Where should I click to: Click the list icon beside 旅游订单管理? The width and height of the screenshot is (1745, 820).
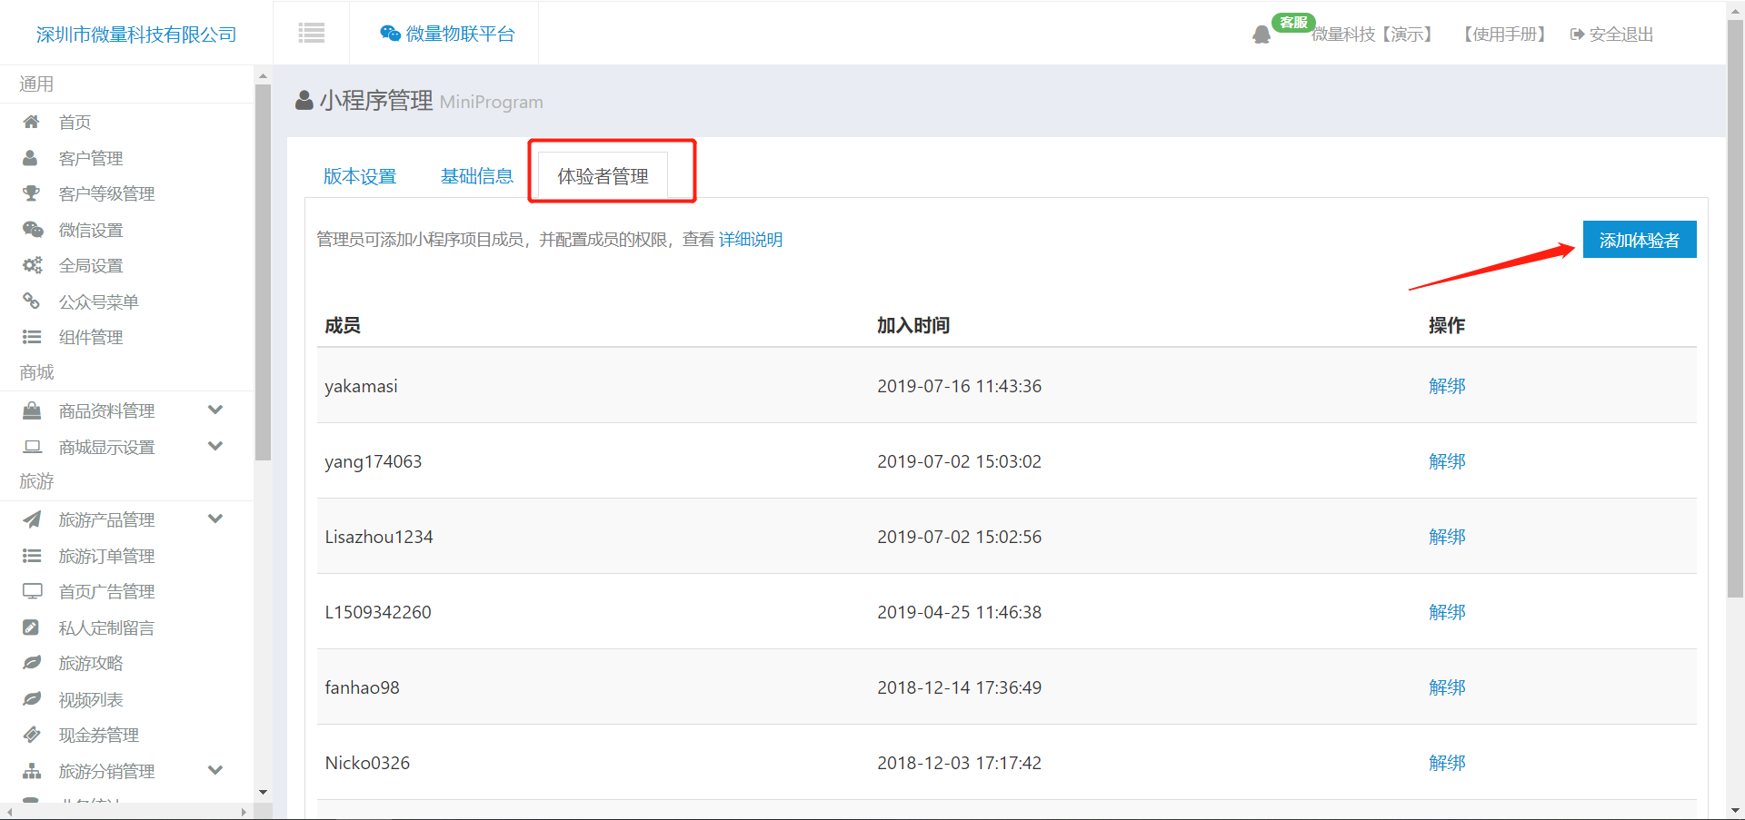point(32,556)
